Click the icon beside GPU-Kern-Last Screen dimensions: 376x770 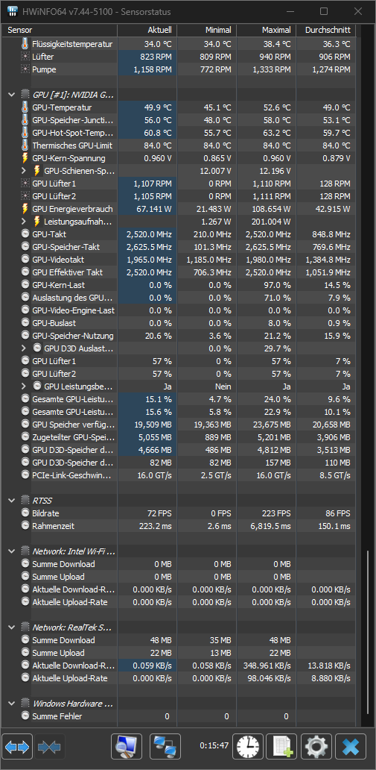click(x=25, y=285)
